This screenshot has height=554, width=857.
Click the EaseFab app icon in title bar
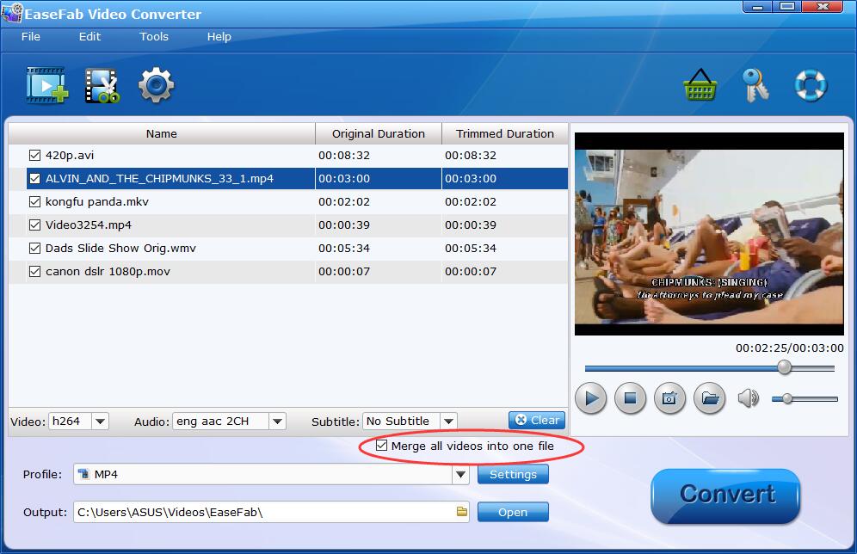[x=12, y=13]
